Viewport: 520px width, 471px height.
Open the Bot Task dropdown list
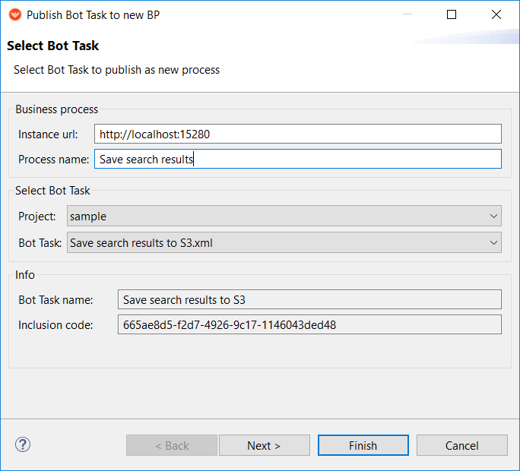click(x=284, y=242)
